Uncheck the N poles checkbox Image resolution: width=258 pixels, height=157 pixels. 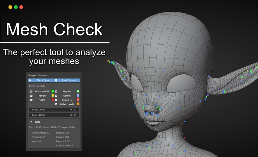[x=56, y=91]
